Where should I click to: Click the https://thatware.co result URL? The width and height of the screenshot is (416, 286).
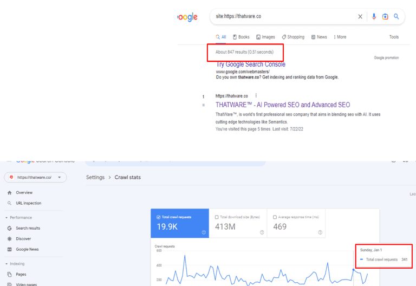tap(232, 96)
